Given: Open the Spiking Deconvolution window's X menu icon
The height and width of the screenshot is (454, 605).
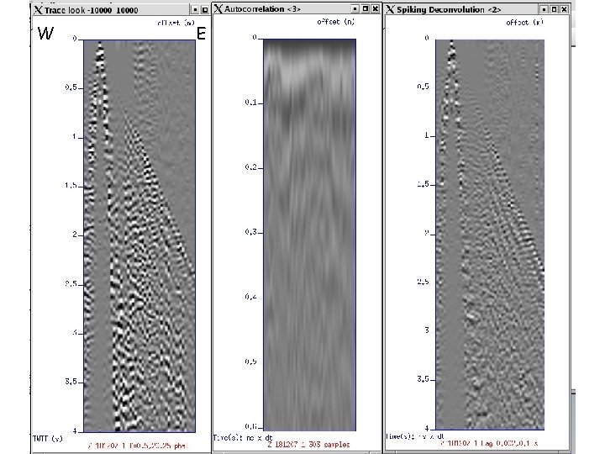Looking at the screenshot, I should (391, 9).
